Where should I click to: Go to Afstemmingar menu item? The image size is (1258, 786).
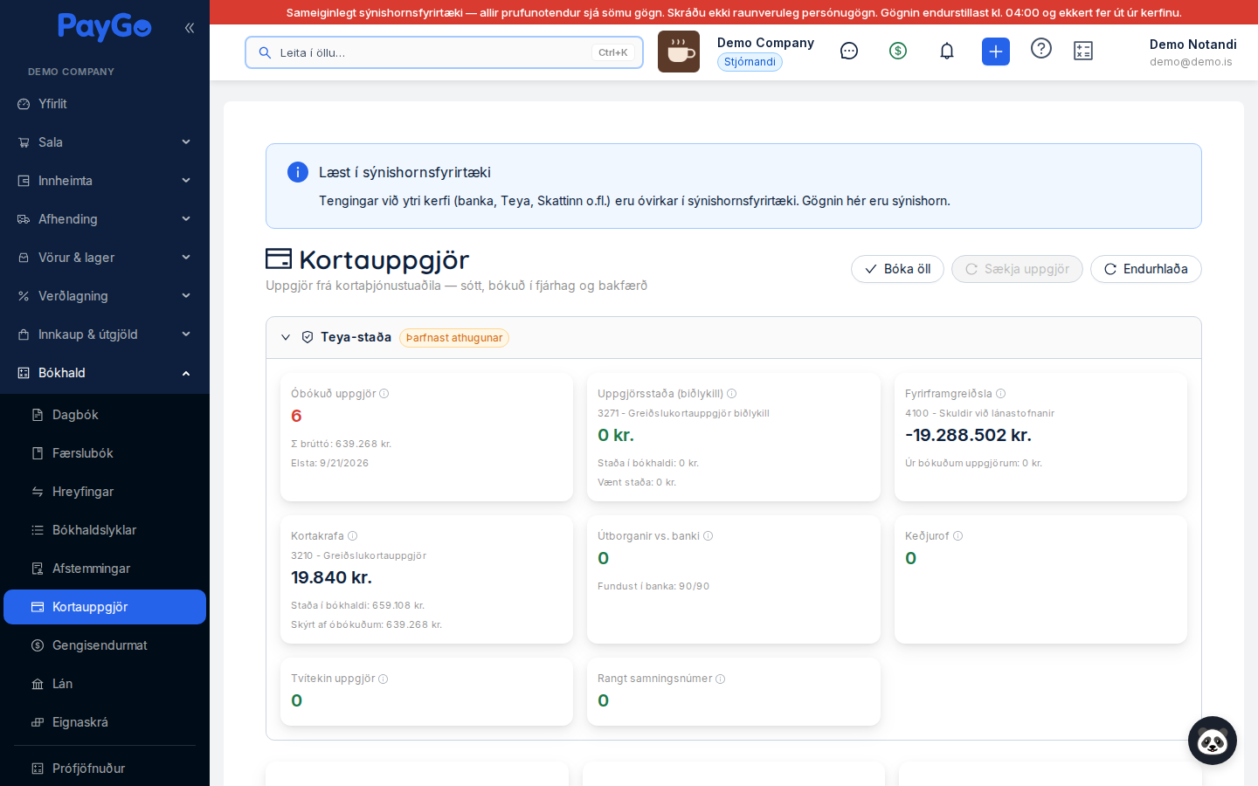point(105,569)
